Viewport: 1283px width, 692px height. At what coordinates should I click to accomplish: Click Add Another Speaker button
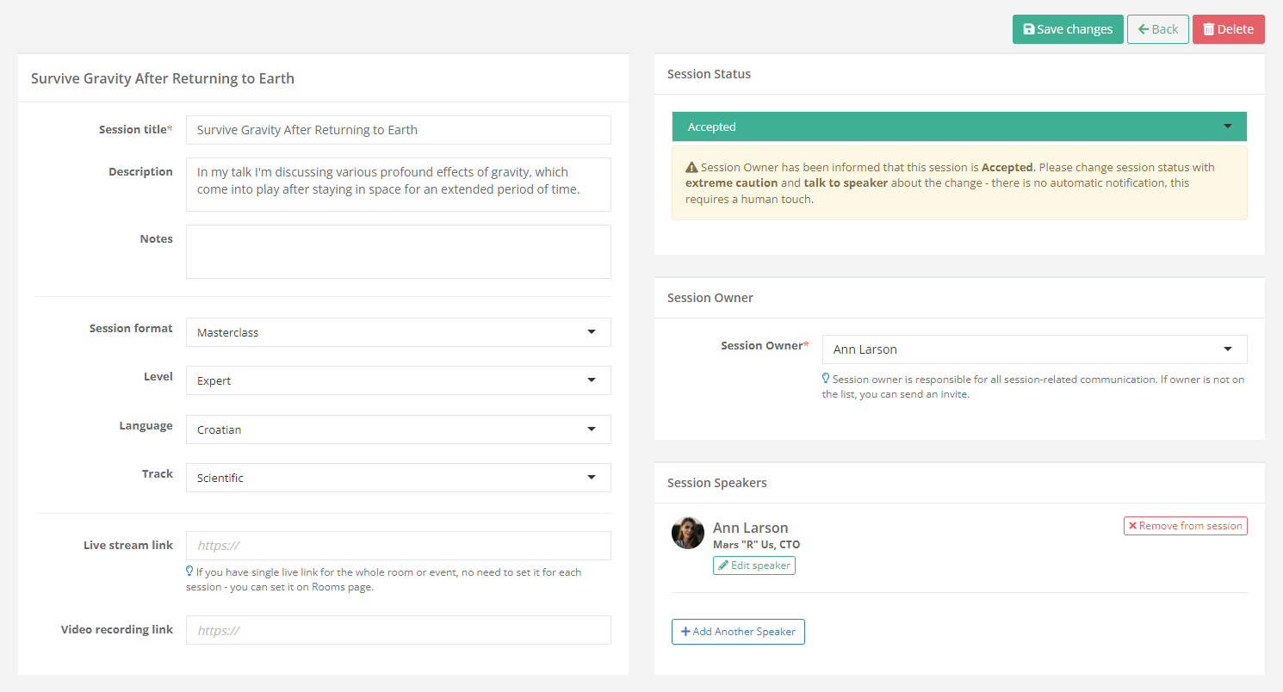click(x=738, y=632)
